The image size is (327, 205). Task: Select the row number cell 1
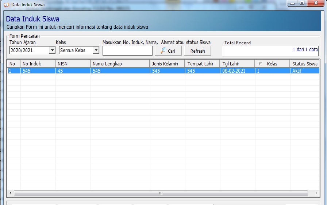click(14, 71)
